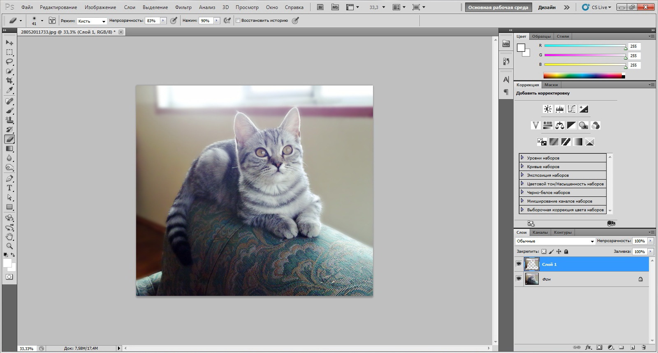Select the Rectangle shape tool
The height and width of the screenshot is (353, 658).
coord(9,207)
